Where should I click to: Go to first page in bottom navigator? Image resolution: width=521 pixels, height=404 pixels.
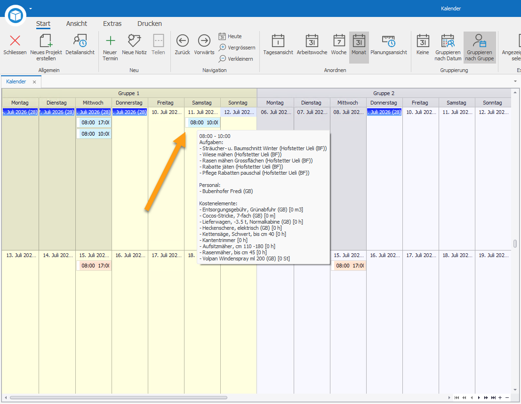point(457,398)
